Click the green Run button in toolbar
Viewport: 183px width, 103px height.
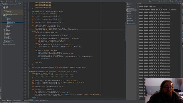tap(160, 1)
